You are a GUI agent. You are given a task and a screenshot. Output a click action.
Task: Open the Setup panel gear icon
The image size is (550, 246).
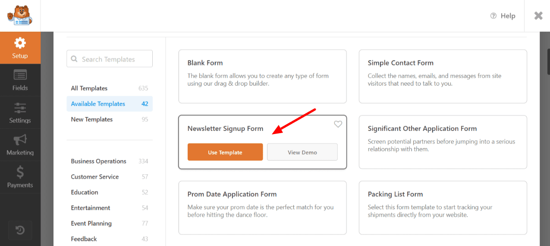20,43
